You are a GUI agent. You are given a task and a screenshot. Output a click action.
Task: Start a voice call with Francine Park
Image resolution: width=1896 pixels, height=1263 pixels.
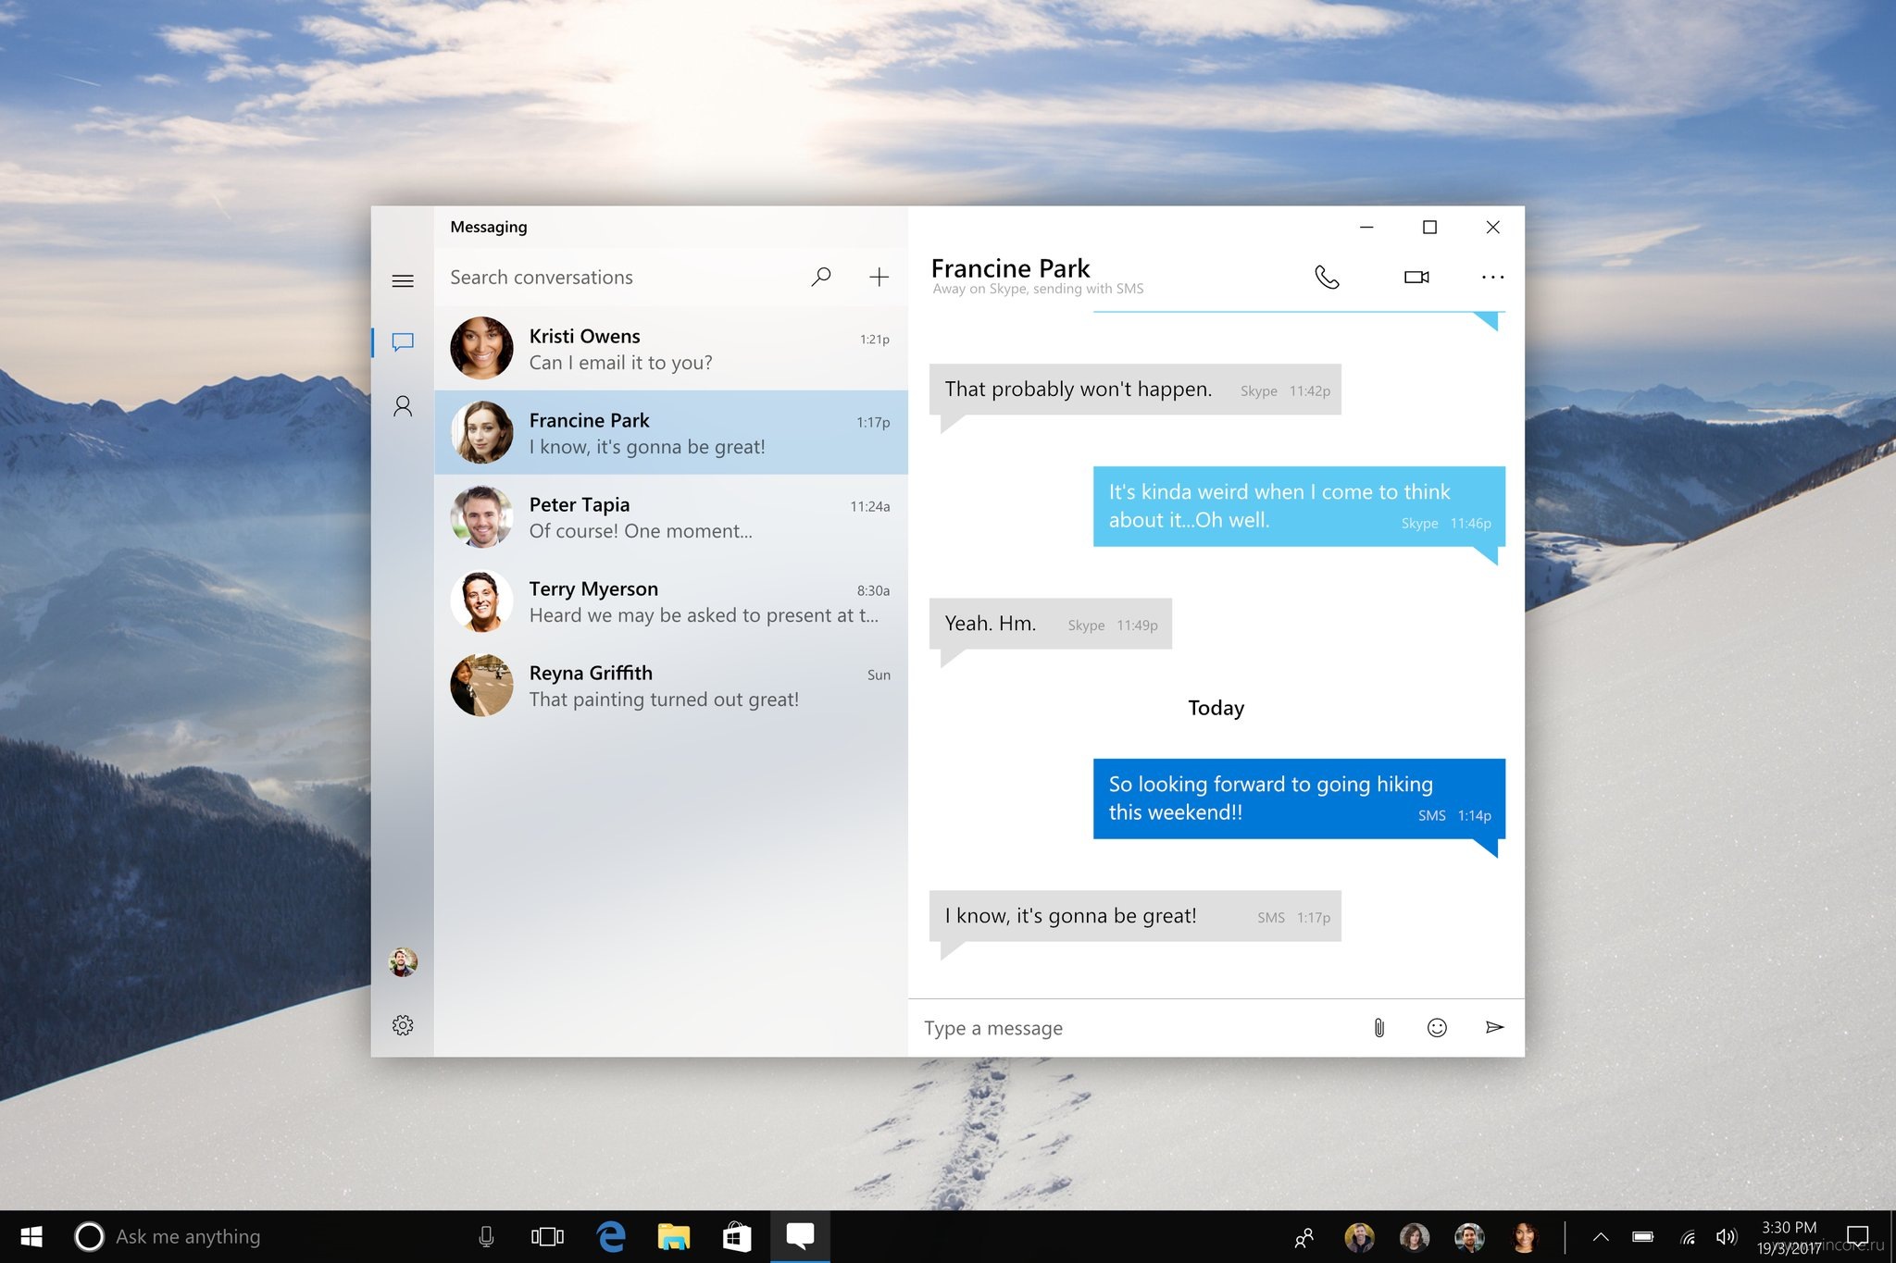pyautogui.click(x=1327, y=277)
